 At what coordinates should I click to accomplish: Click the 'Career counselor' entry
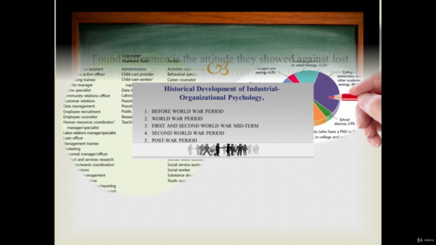pyautogui.click(x=181, y=80)
